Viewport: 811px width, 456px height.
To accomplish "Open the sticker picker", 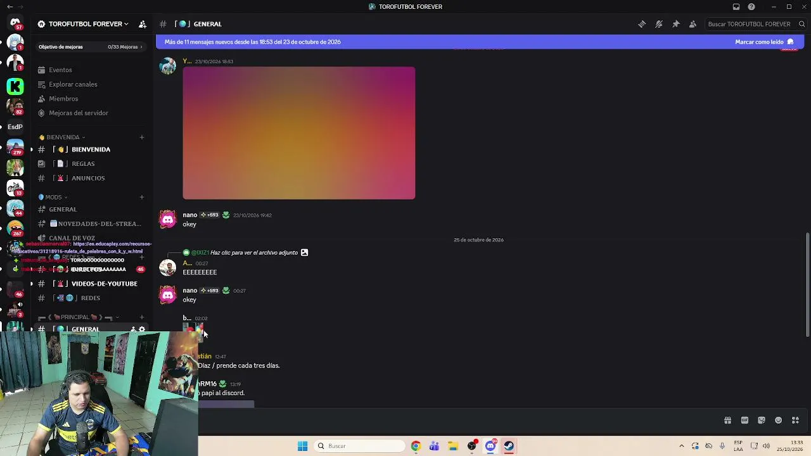I will [x=762, y=420].
